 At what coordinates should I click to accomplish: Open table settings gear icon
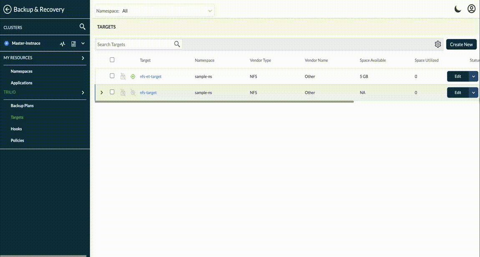point(437,44)
